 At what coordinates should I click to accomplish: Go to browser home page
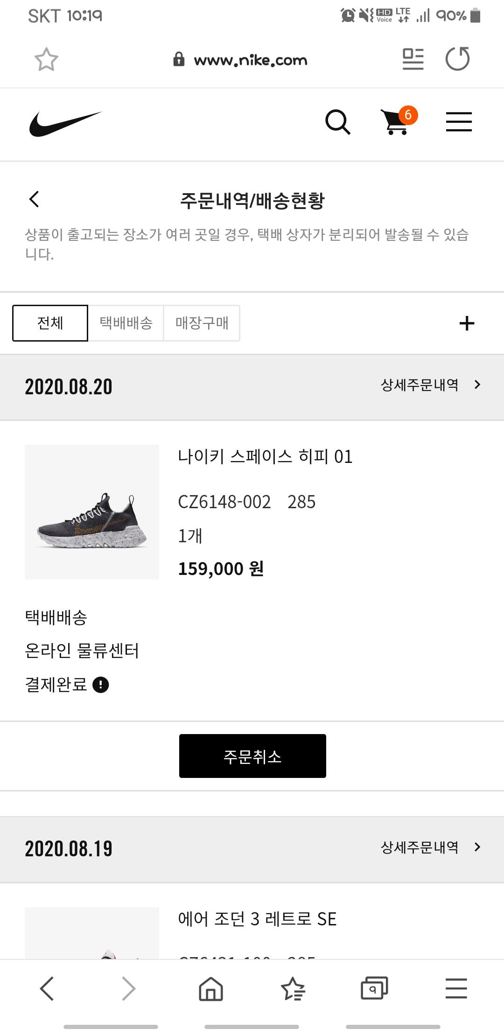click(x=211, y=988)
